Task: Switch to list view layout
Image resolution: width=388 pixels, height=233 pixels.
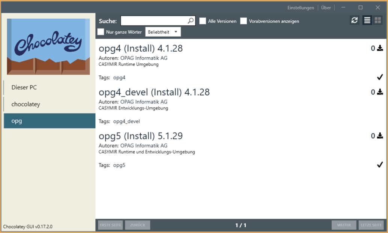Action: pyautogui.click(x=367, y=20)
